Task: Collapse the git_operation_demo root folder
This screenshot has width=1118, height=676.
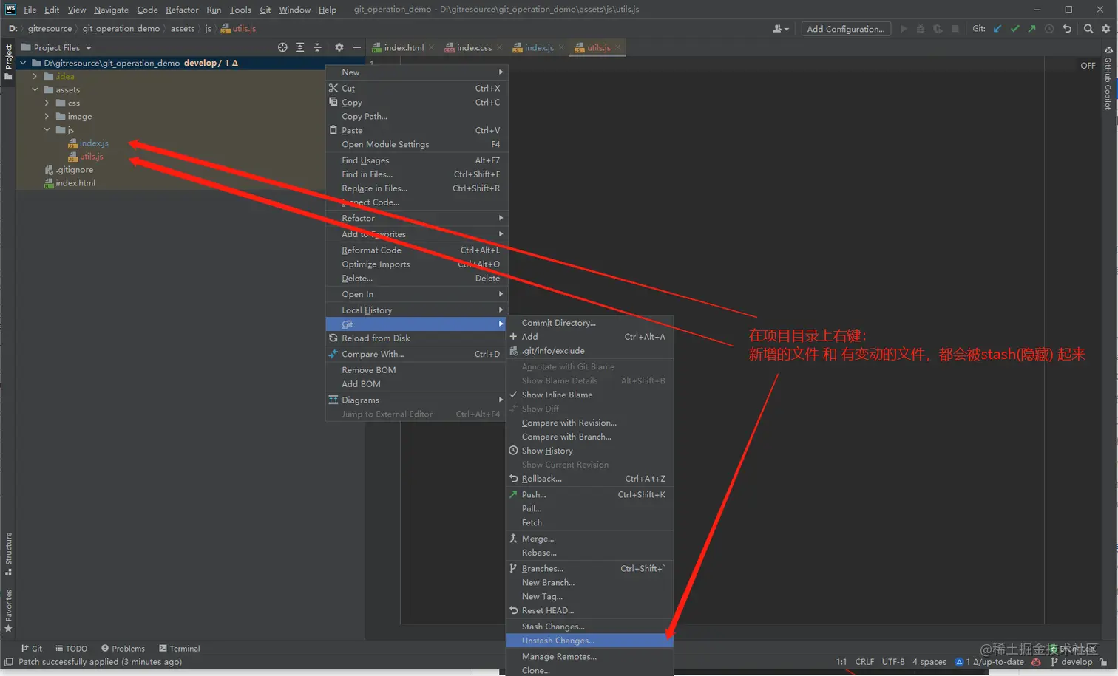Action: (x=23, y=63)
